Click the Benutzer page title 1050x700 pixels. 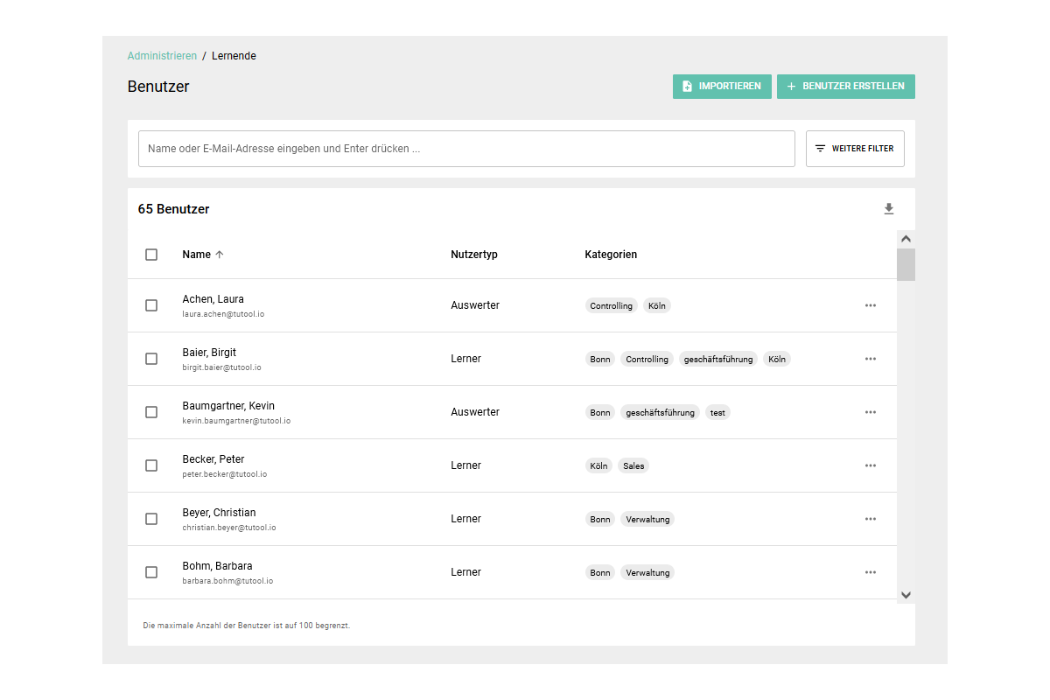158,87
